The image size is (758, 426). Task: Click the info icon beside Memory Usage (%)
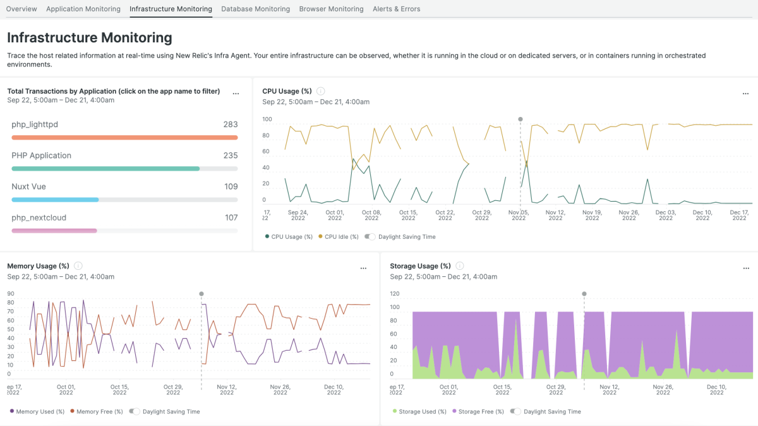pos(78,266)
